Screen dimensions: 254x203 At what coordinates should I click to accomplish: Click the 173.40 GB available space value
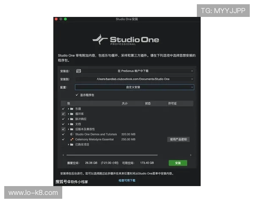tap(147, 163)
